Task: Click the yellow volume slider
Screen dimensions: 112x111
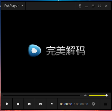Action: [x=98, y=95]
